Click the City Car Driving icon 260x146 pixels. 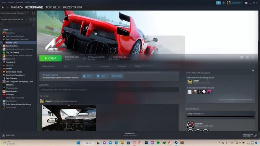(x=4, y=52)
